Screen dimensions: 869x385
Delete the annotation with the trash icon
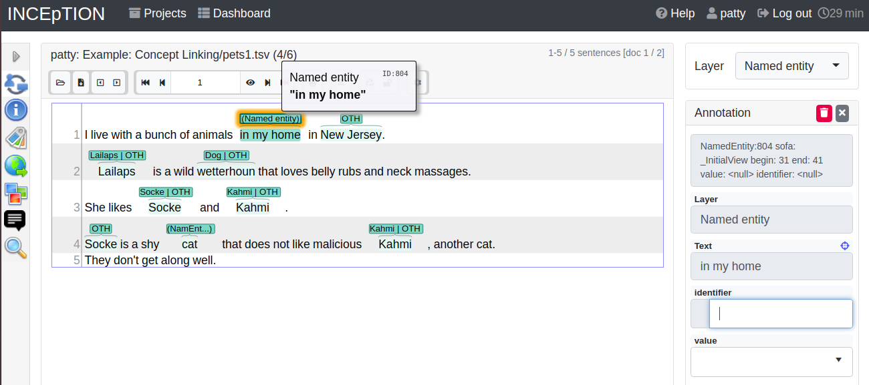[824, 113]
